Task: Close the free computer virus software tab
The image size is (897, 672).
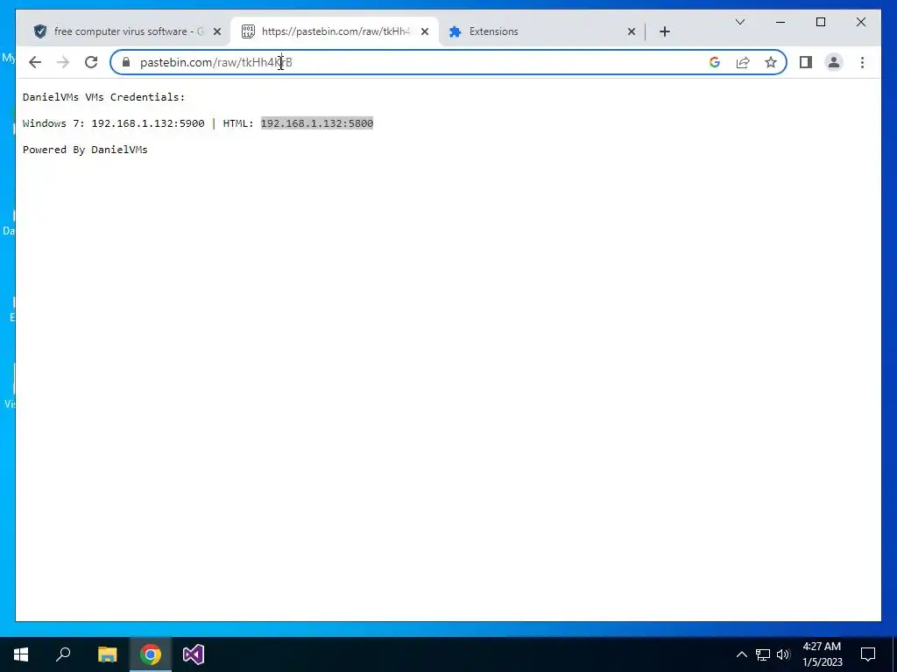Action: (217, 31)
